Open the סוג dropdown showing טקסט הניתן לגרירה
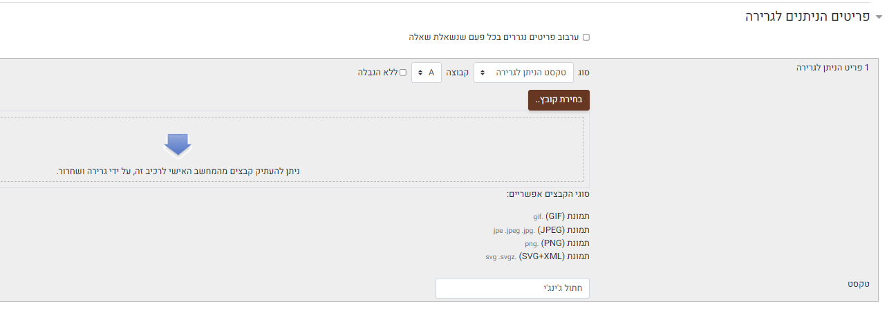 click(x=523, y=73)
